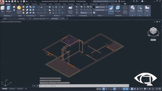Click the Plot printer icon
This screenshot has width=162, height=91.
[x=24, y=1]
